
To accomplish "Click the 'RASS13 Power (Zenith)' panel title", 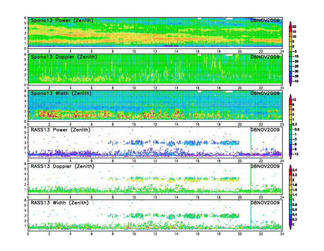I will tap(61, 130).
